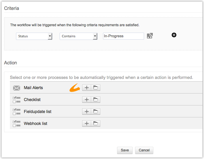204x159 pixels.
Task: Add a new Checklist with plus button
Action: [87, 100]
